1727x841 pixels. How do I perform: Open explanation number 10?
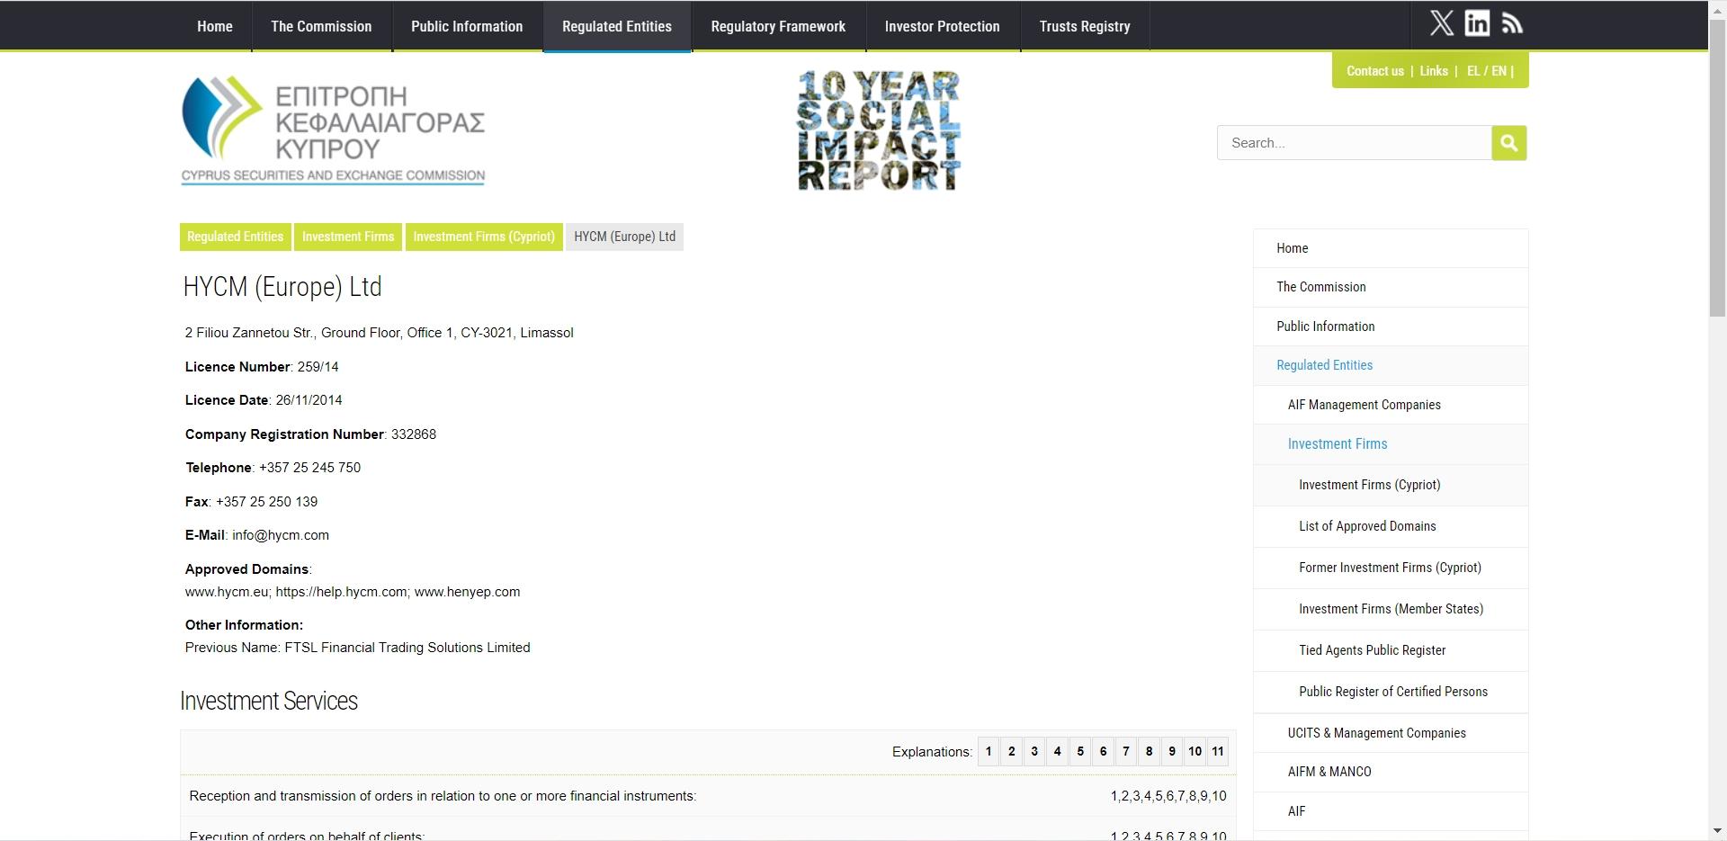coord(1195,751)
